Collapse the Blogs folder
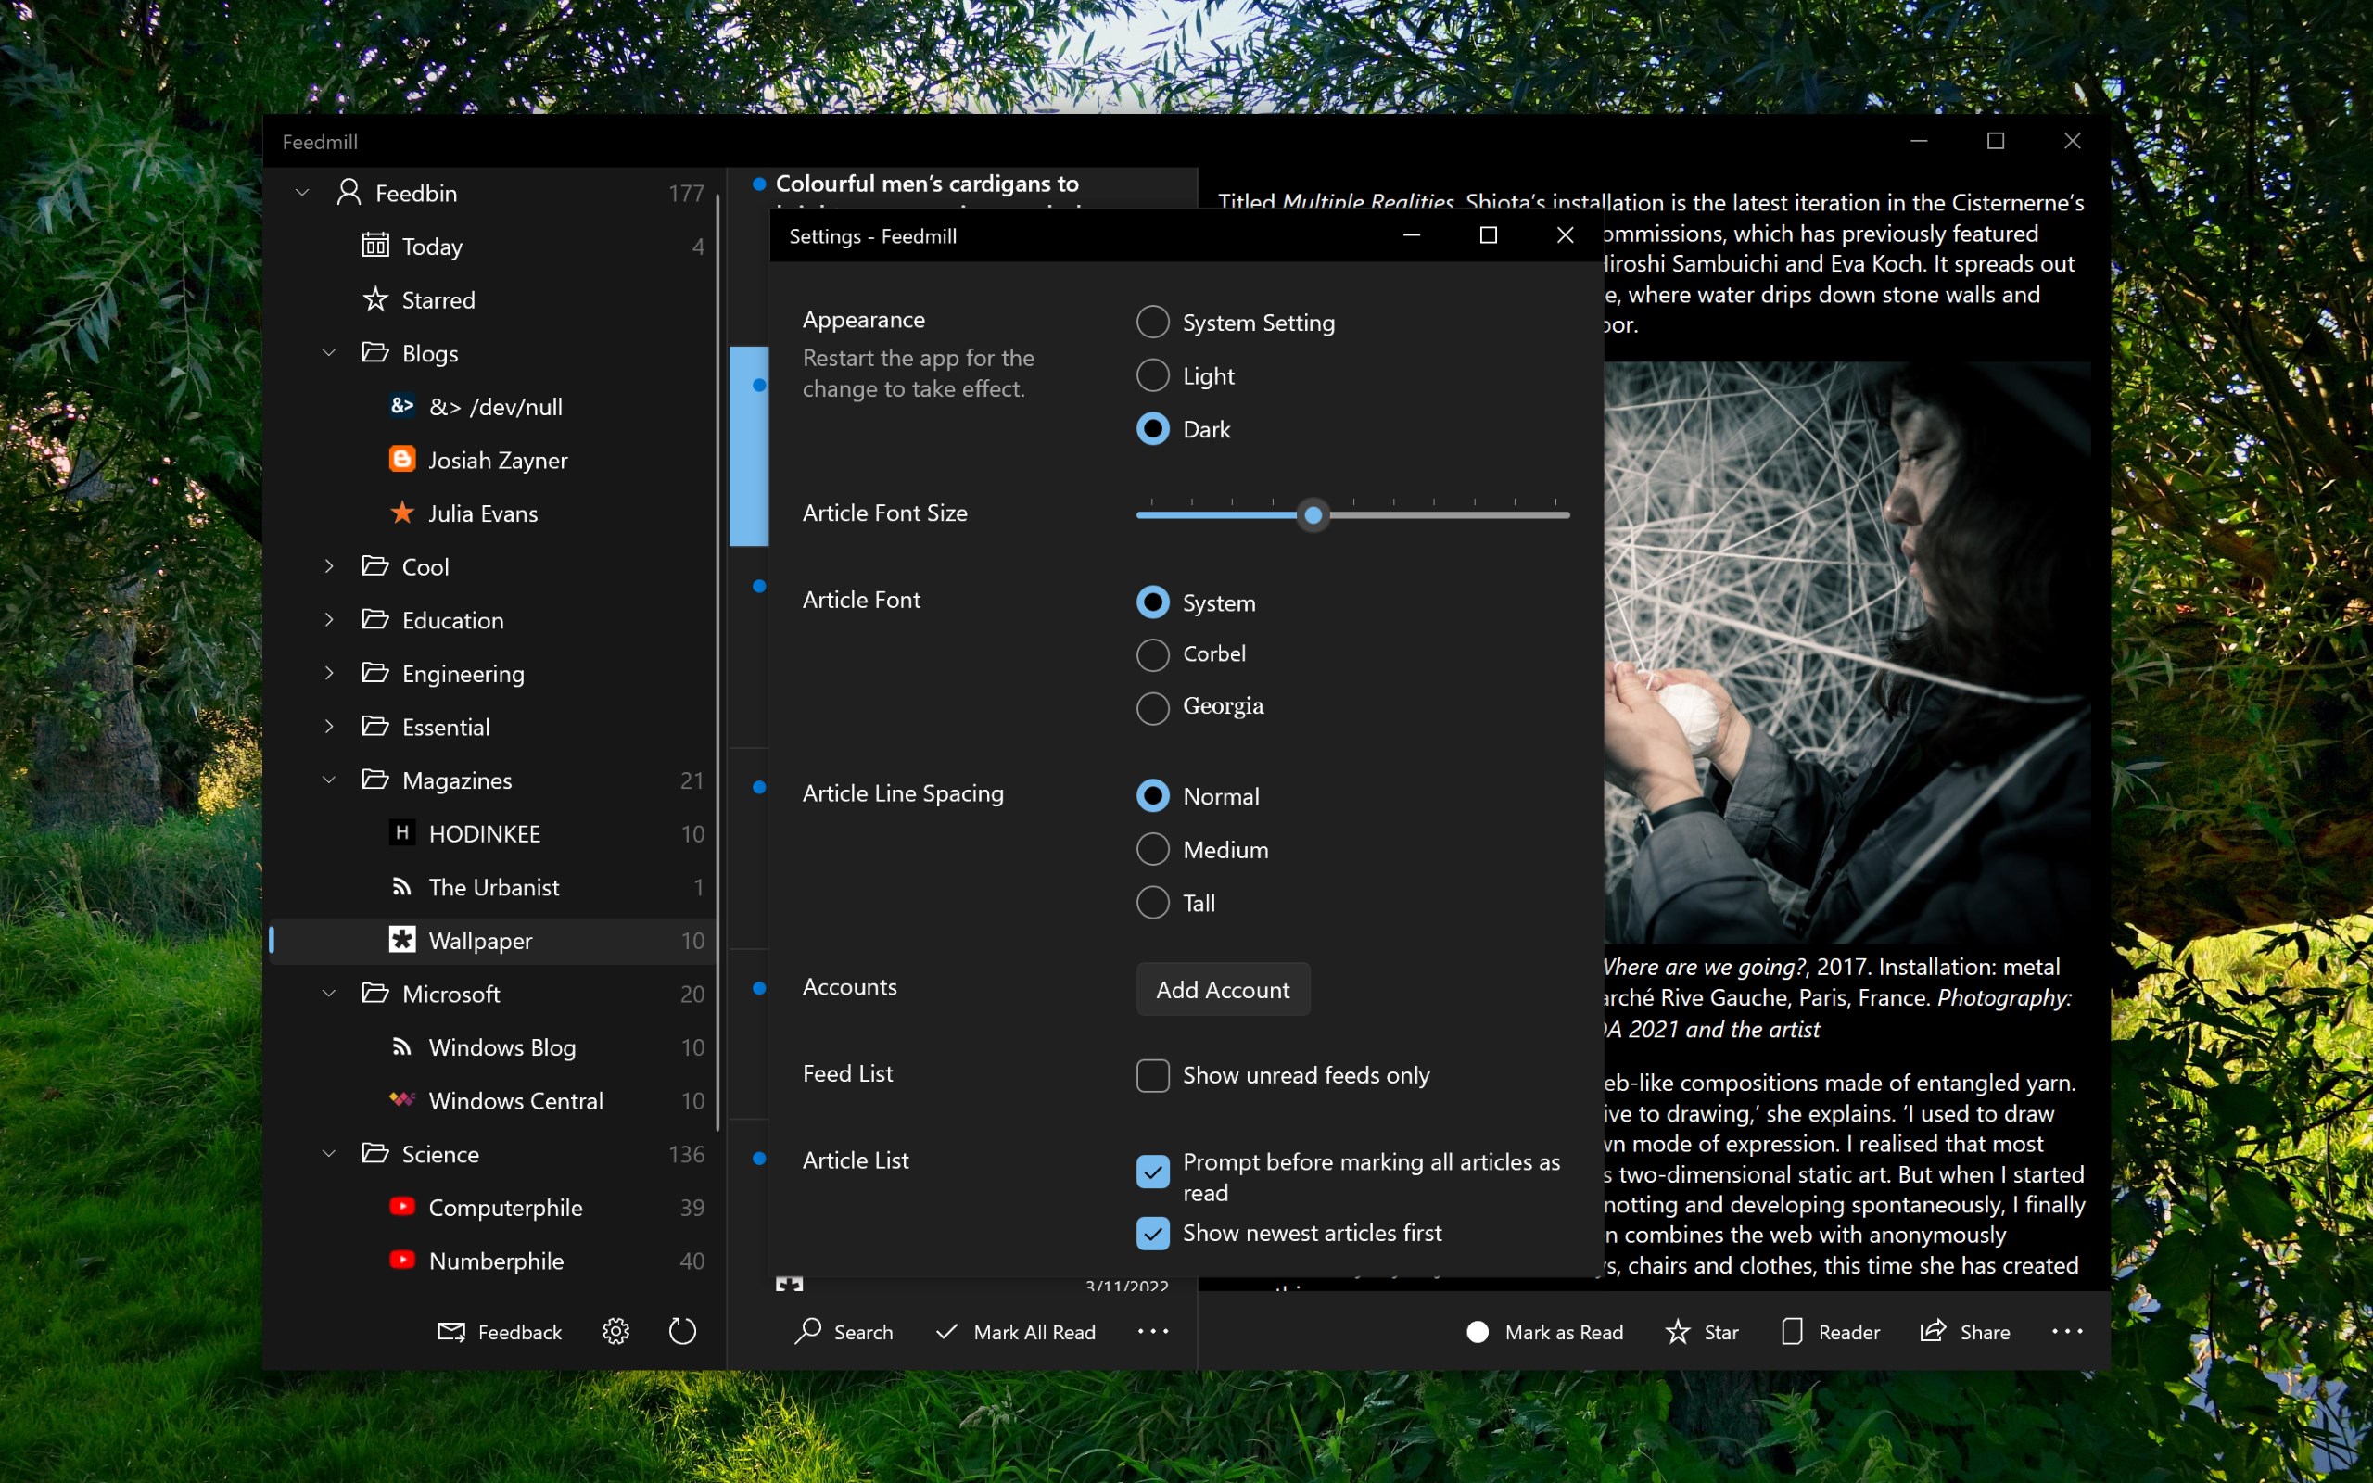This screenshot has height=1483, width=2373. point(328,352)
